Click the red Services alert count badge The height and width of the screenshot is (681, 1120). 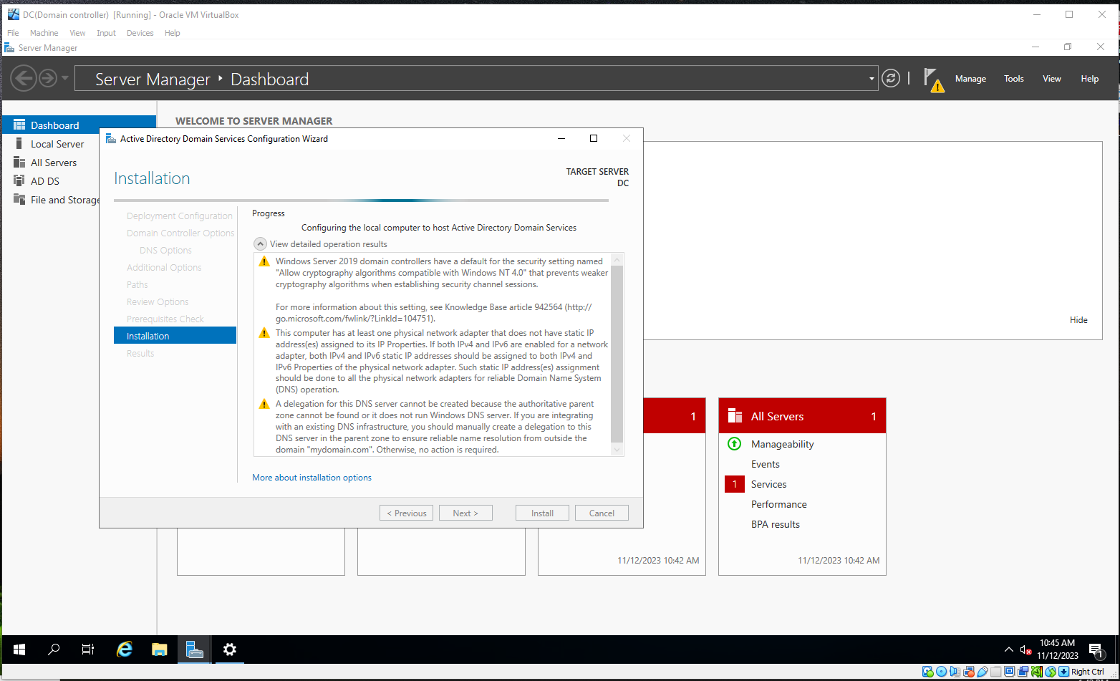735,484
